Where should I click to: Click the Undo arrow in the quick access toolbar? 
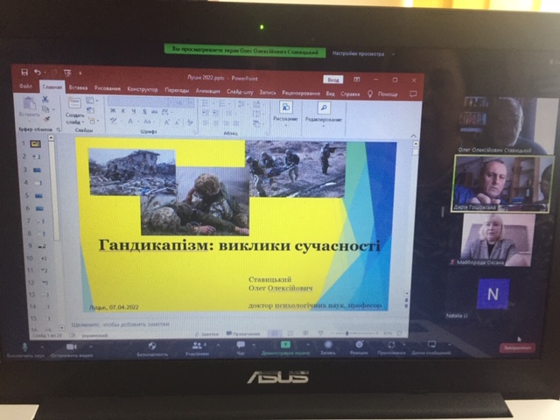pyautogui.click(x=38, y=73)
